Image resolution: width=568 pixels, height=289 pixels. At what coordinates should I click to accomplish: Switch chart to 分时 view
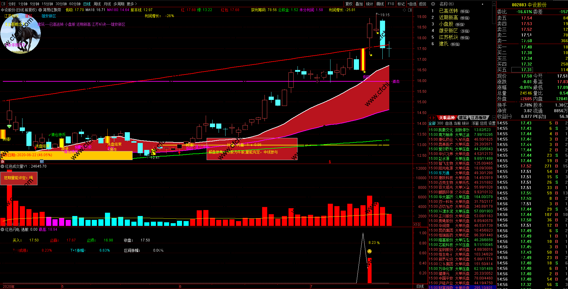tap(12, 4)
